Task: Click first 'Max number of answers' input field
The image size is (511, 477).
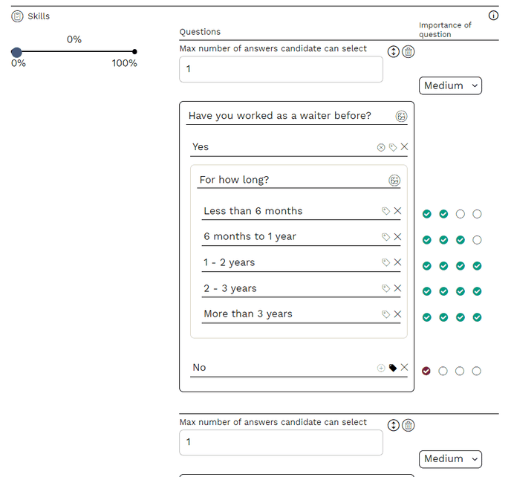Action: pyautogui.click(x=281, y=69)
